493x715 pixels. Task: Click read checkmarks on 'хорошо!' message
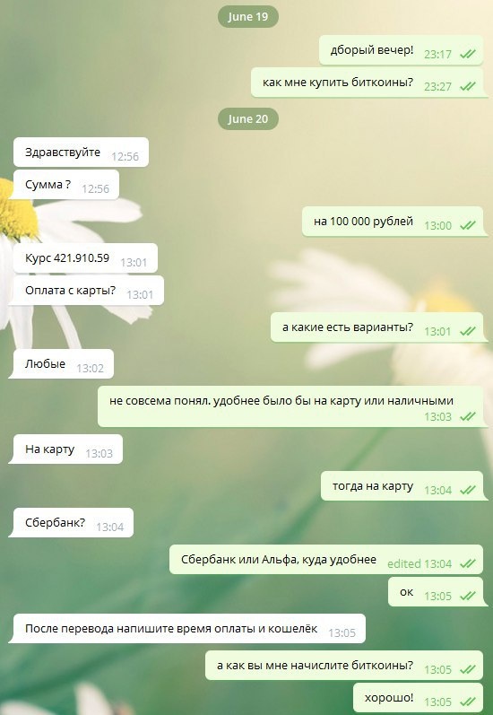pyautogui.click(x=468, y=702)
